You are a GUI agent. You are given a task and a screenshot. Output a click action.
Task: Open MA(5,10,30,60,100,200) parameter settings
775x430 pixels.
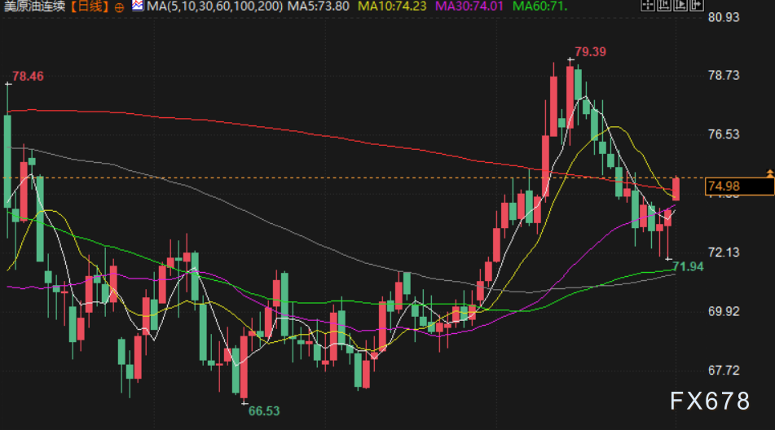(x=214, y=7)
